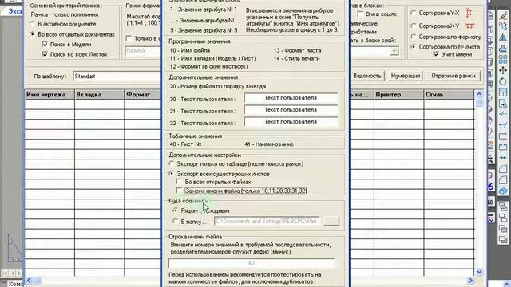Click the 'Принтер' column header
The width and height of the screenshot is (511, 287).
click(x=399, y=95)
